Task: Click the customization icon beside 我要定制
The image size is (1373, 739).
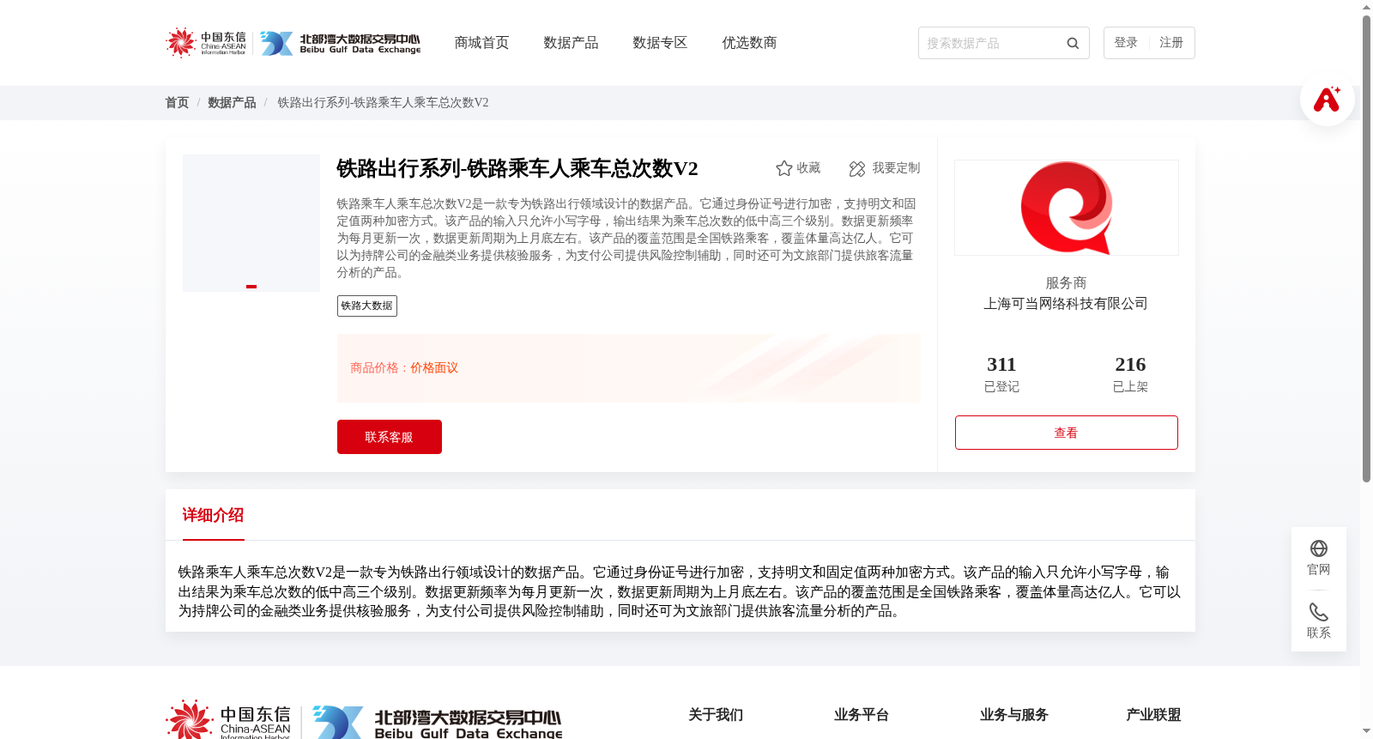Action: click(857, 168)
